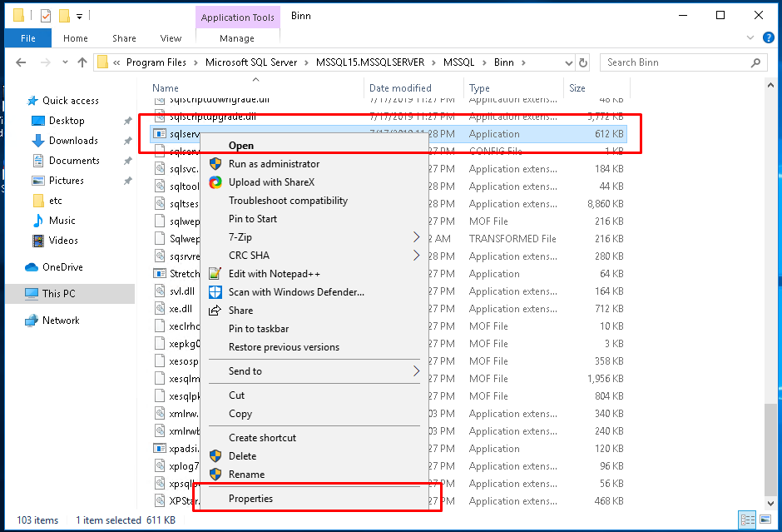Switch to the View tab

[x=171, y=37]
